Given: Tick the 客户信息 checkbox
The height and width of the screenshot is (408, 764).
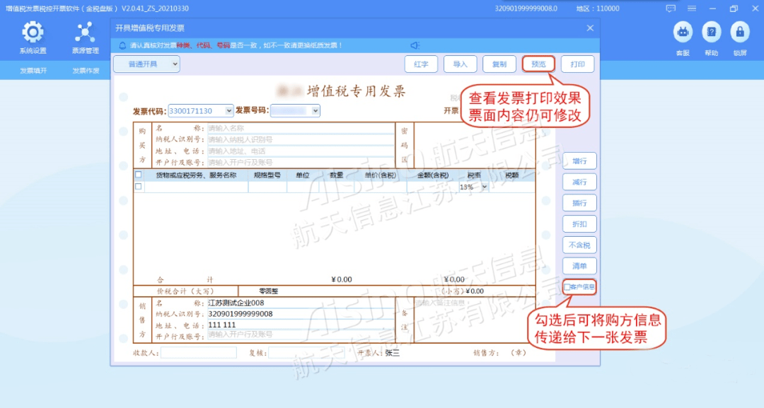Looking at the screenshot, I should [x=567, y=287].
